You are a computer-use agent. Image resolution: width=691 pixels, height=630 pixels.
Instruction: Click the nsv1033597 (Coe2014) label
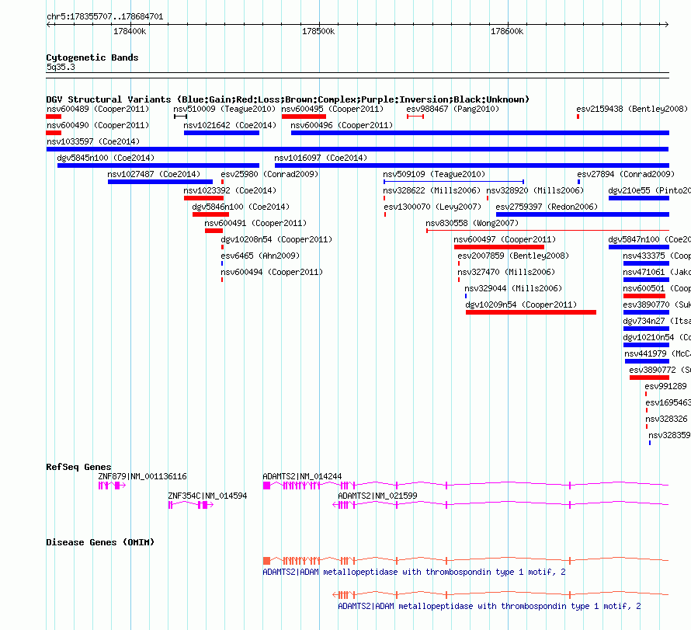point(93,141)
